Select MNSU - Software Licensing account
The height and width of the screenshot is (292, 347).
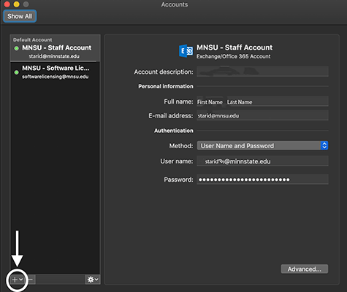click(x=55, y=72)
